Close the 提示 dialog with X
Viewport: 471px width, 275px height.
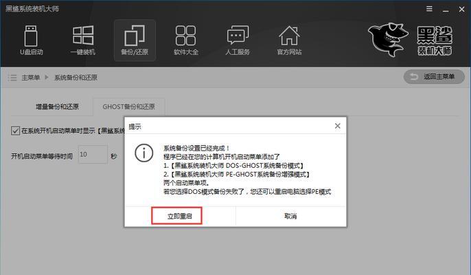(x=338, y=126)
